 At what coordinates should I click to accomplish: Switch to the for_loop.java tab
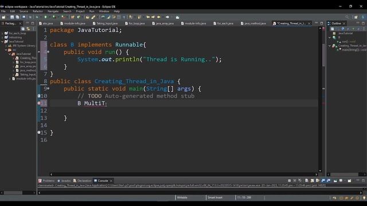(x=135, y=23)
